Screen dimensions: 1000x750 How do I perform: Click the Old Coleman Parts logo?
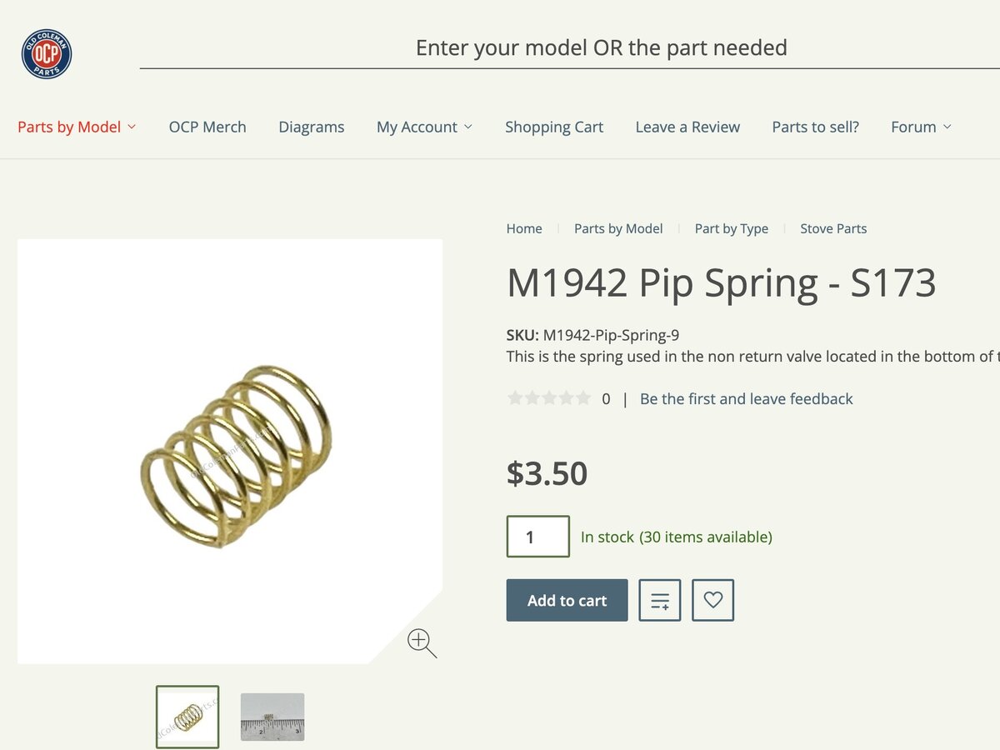47,54
